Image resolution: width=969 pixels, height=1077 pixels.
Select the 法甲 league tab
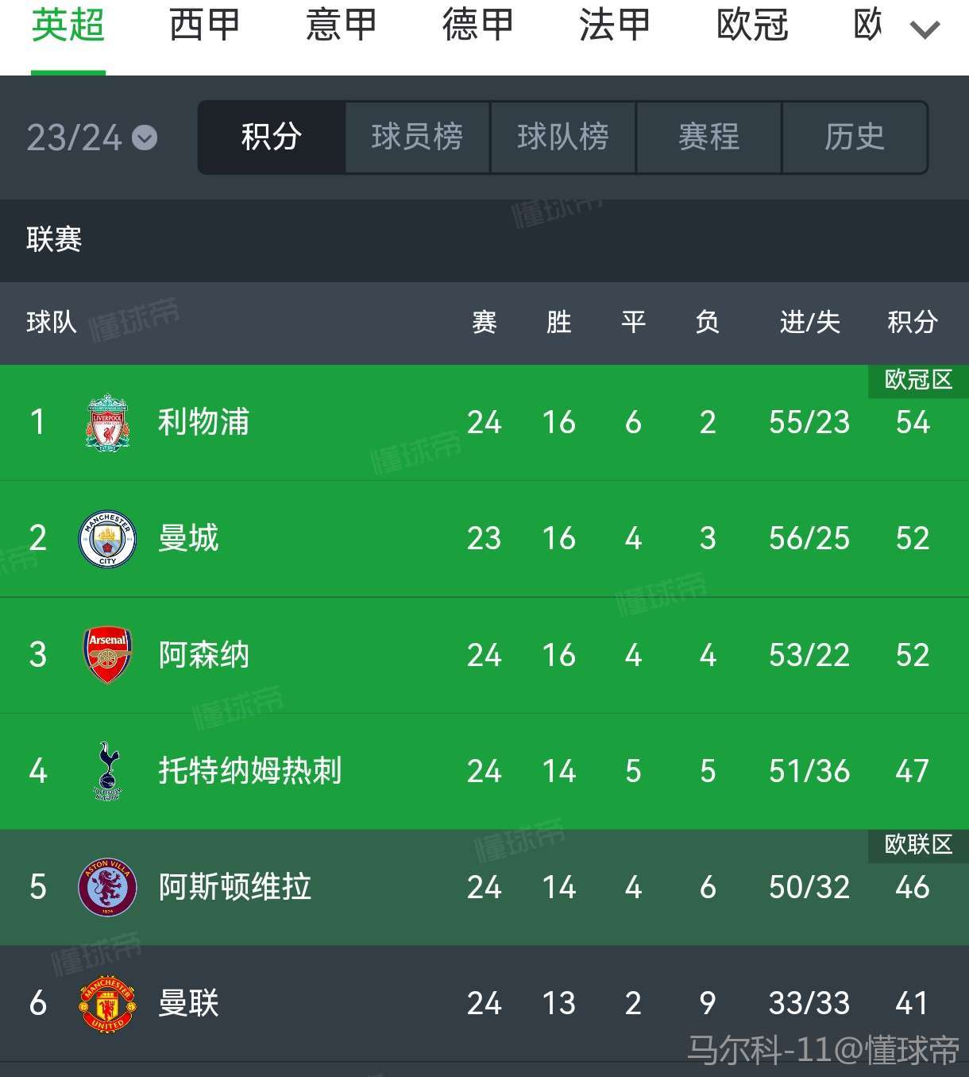coord(614,25)
